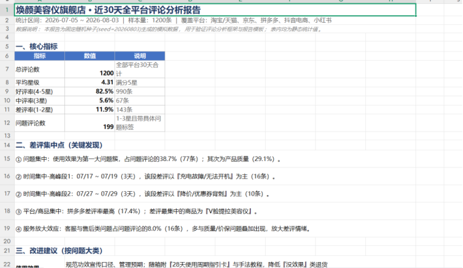Select the '数据说明' italic note cell

(215, 29)
